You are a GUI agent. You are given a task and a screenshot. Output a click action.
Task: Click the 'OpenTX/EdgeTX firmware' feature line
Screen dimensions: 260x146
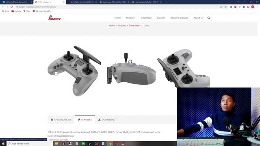point(61,136)
